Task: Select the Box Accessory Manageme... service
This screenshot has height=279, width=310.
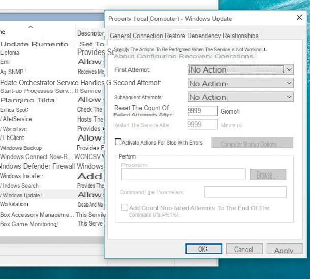Action: click(x=52, y=215)
